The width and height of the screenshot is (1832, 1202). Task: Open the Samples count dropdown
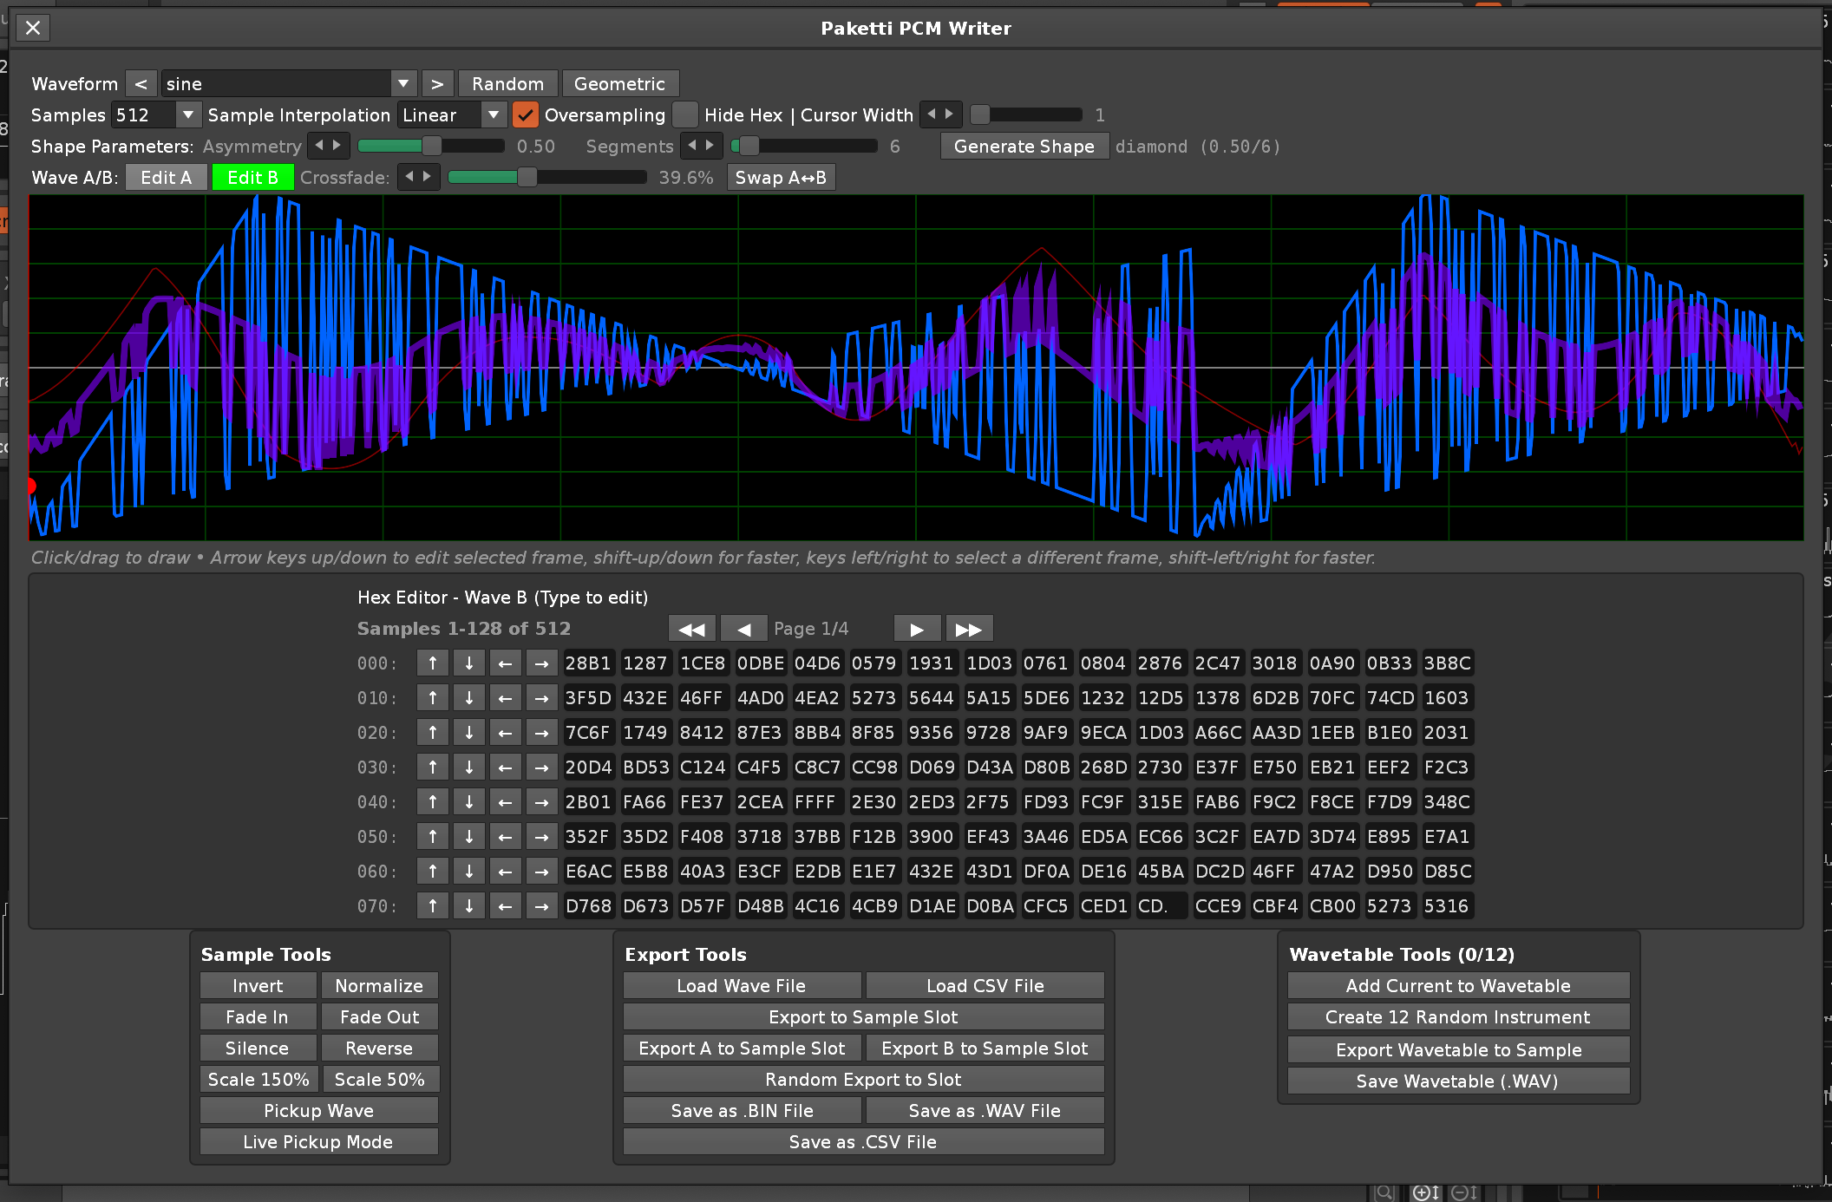187,115
